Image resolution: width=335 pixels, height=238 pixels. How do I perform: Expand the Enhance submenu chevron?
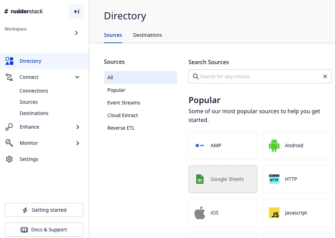coord(78,127)
